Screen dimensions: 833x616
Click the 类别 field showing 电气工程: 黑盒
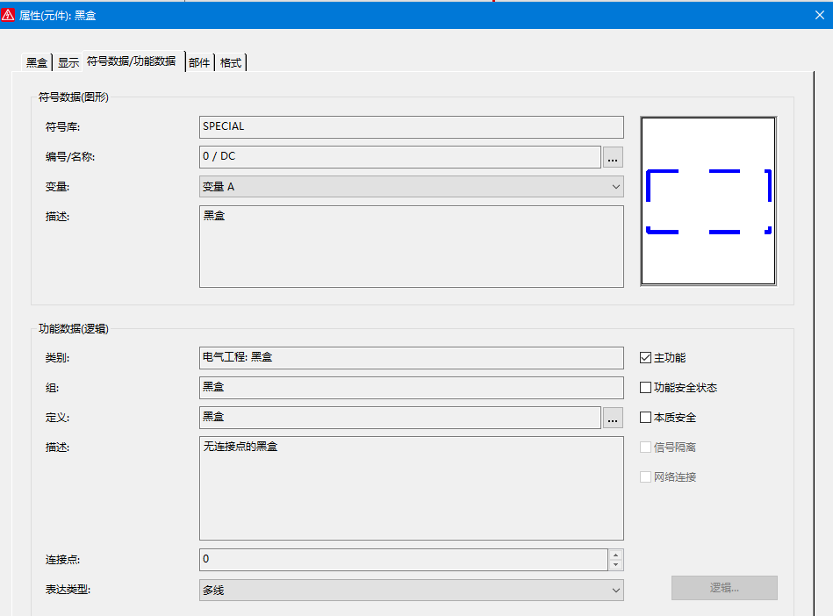pyautogui.click(x=411, y=358)
